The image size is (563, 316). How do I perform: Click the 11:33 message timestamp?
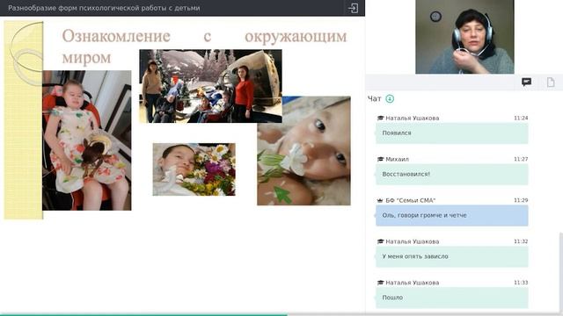[521, 283]
